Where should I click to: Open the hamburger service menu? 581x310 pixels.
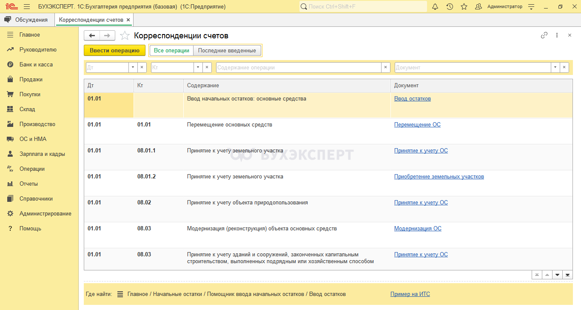pyautogui.click(x=27, y=6)
